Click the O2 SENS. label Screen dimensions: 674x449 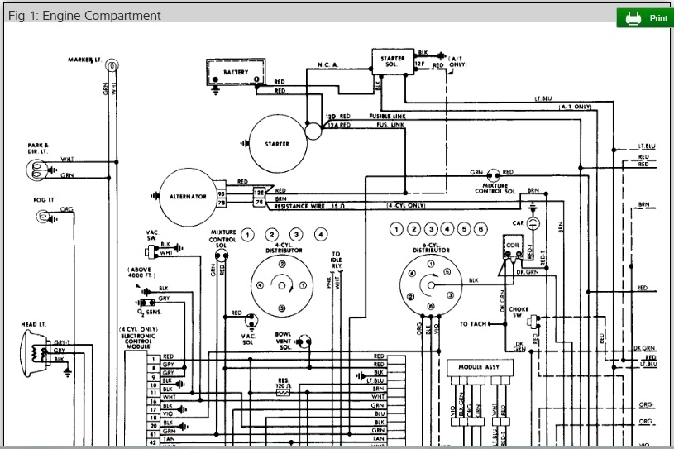coord(149,312)
